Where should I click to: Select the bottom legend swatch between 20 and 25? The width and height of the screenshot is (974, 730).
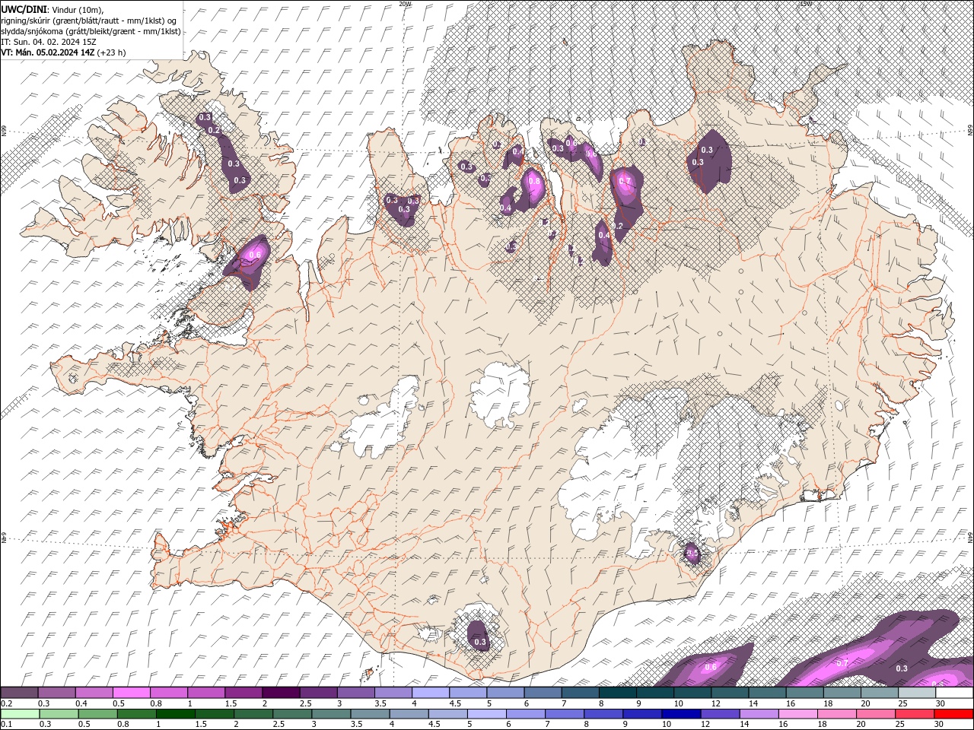coord(874,714)
